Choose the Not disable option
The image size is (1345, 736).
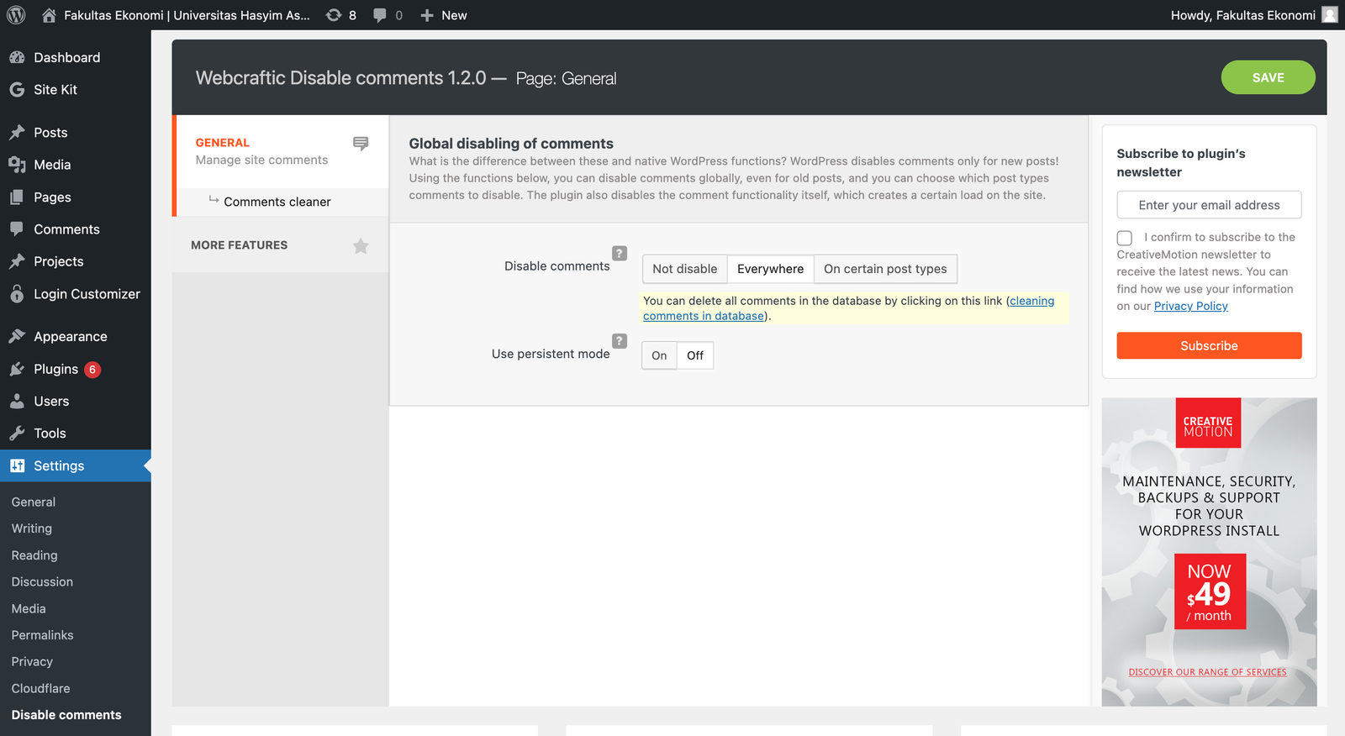(684, 269)
